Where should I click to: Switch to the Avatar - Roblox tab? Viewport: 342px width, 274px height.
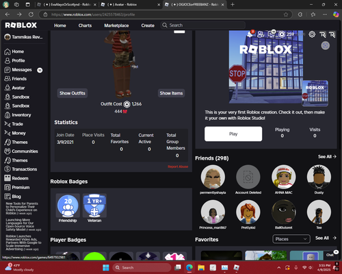pyautogui.click(x=130, y=5)
